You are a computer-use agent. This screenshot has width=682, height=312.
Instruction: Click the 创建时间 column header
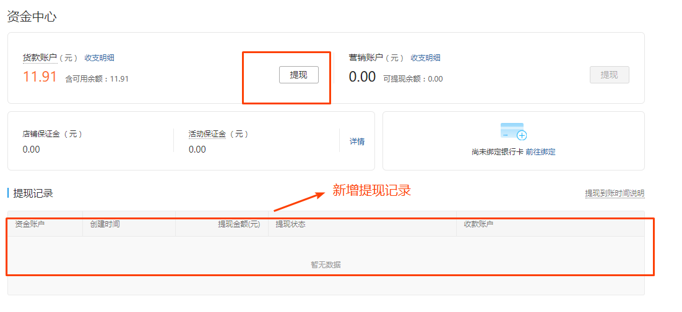tap(105, 224)
